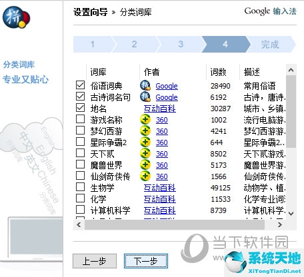Enable the 星际争霸2 dictionary checkbox
304x277 pixels.
[x=80, y=141]
